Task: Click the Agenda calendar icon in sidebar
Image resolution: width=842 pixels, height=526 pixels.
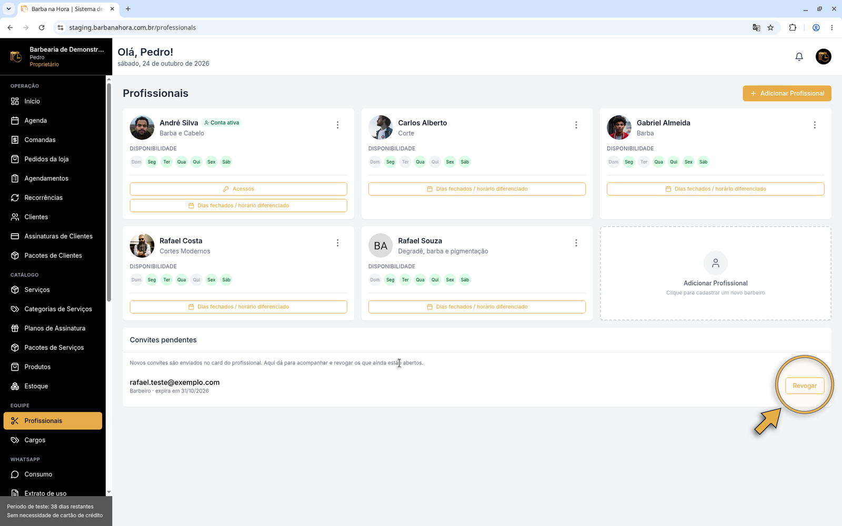Action: click(x=15, y=120)
